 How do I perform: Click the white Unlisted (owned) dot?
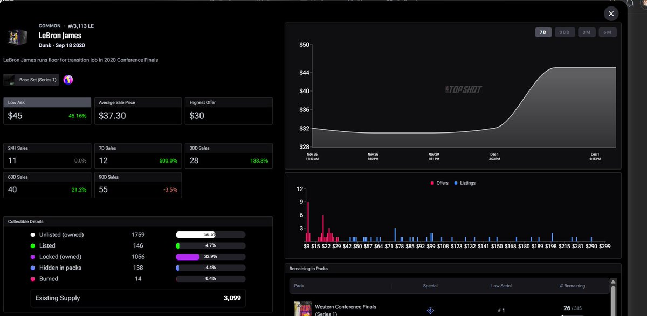pyautogui.click(x=33, y=235)
